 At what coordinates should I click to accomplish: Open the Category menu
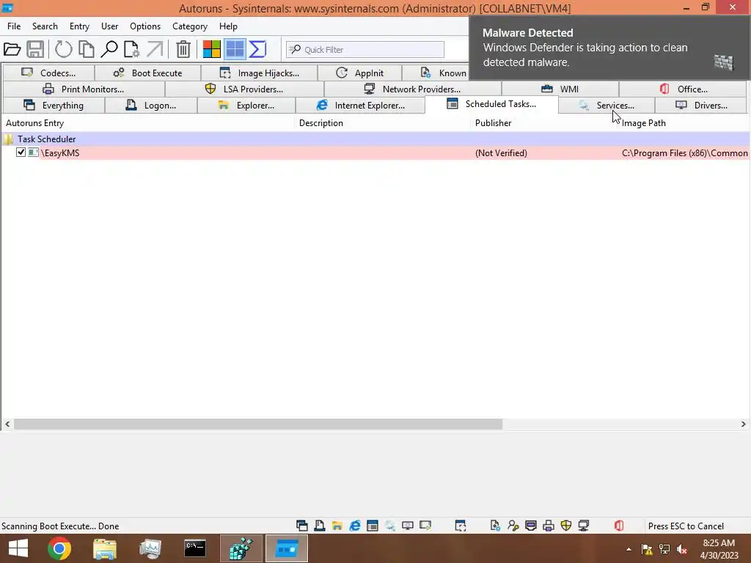[190, 26]
